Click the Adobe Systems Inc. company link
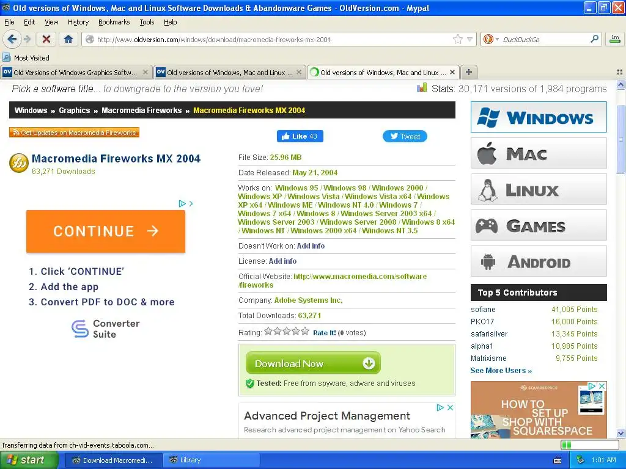Viewport: 626px width, 469px height. point(308,300)
